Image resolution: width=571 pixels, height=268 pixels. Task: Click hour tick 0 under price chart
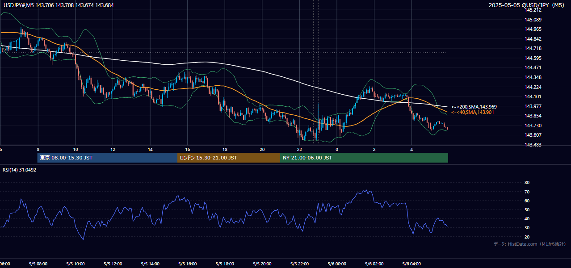tap(337, 149)
